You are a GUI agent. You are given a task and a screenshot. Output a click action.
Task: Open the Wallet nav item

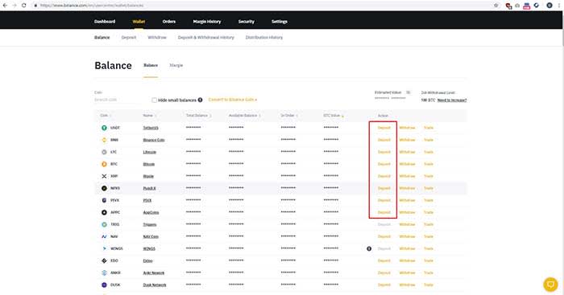click(x=139, y=22)
